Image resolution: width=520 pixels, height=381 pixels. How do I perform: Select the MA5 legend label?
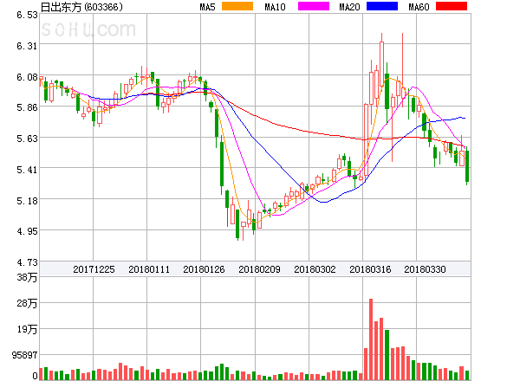click(208, 7)
